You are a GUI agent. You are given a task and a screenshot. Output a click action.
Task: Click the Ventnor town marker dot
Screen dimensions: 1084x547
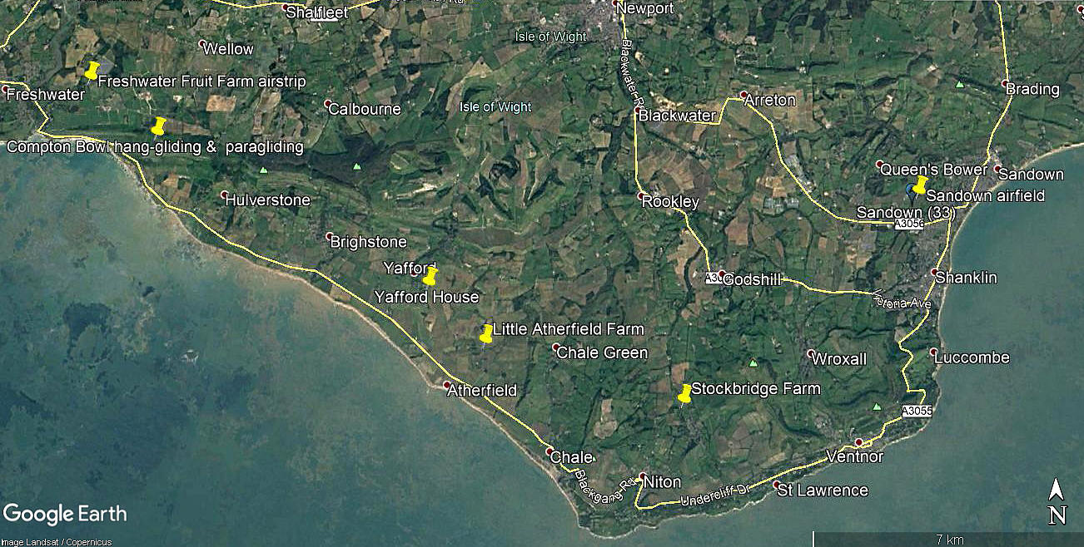coord(860,441)
